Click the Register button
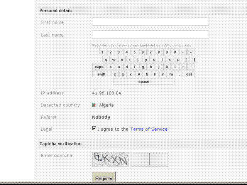The image size is (247, 185). 104,177
